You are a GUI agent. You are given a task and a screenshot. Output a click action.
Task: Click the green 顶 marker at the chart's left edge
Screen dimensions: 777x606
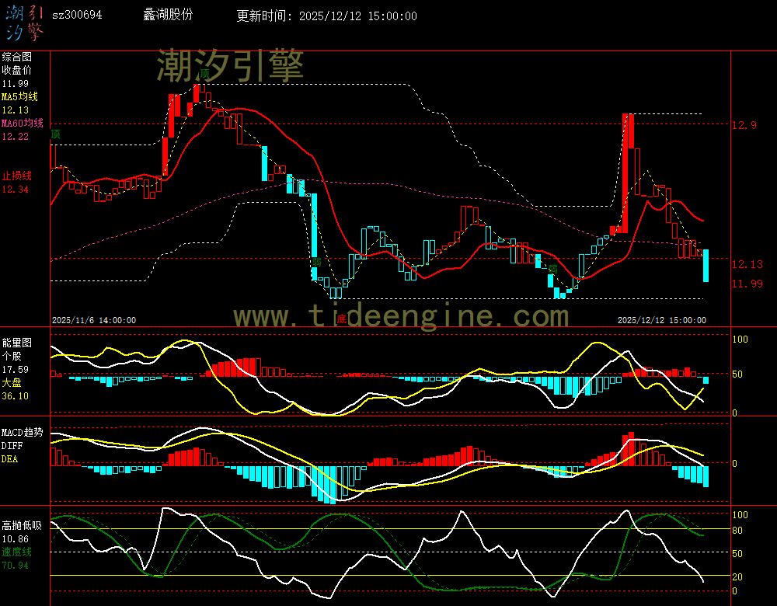coord(55,134)
